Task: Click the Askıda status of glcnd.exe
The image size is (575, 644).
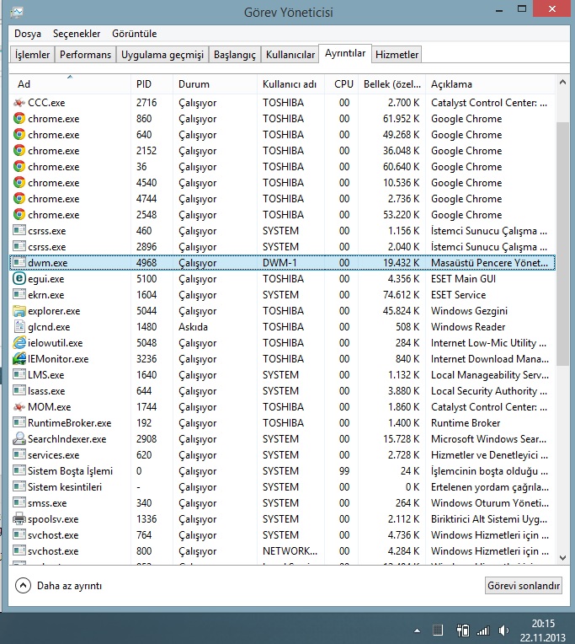Action: (x=193, y=327)
